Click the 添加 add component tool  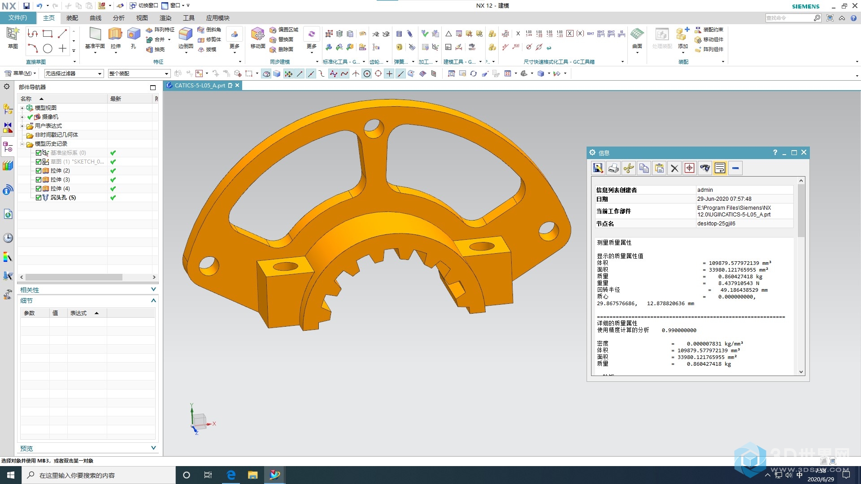(x=683, y=39)
